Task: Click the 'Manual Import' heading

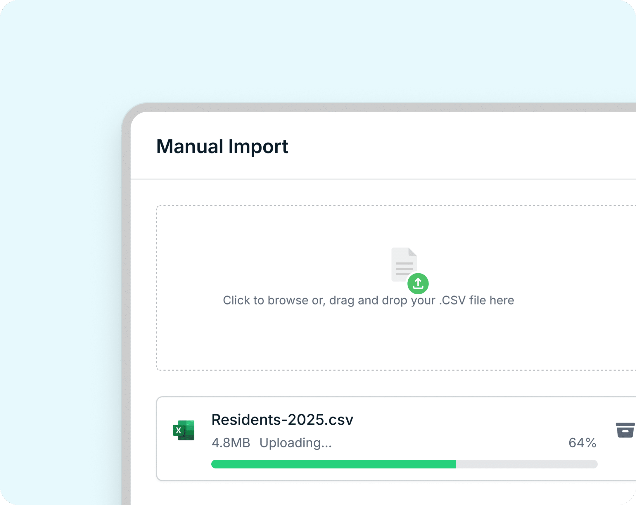Action: coord(222,146)
